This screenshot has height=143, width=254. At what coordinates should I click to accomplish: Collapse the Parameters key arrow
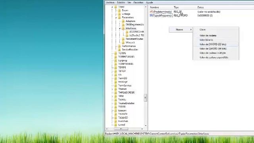click(116, 17)
